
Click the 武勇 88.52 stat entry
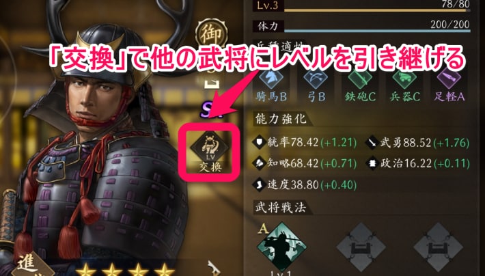[x=417, y=143]
